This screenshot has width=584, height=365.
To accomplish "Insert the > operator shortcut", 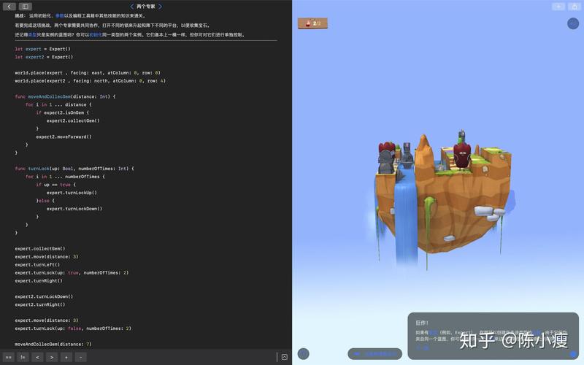I will click(52, 357).
